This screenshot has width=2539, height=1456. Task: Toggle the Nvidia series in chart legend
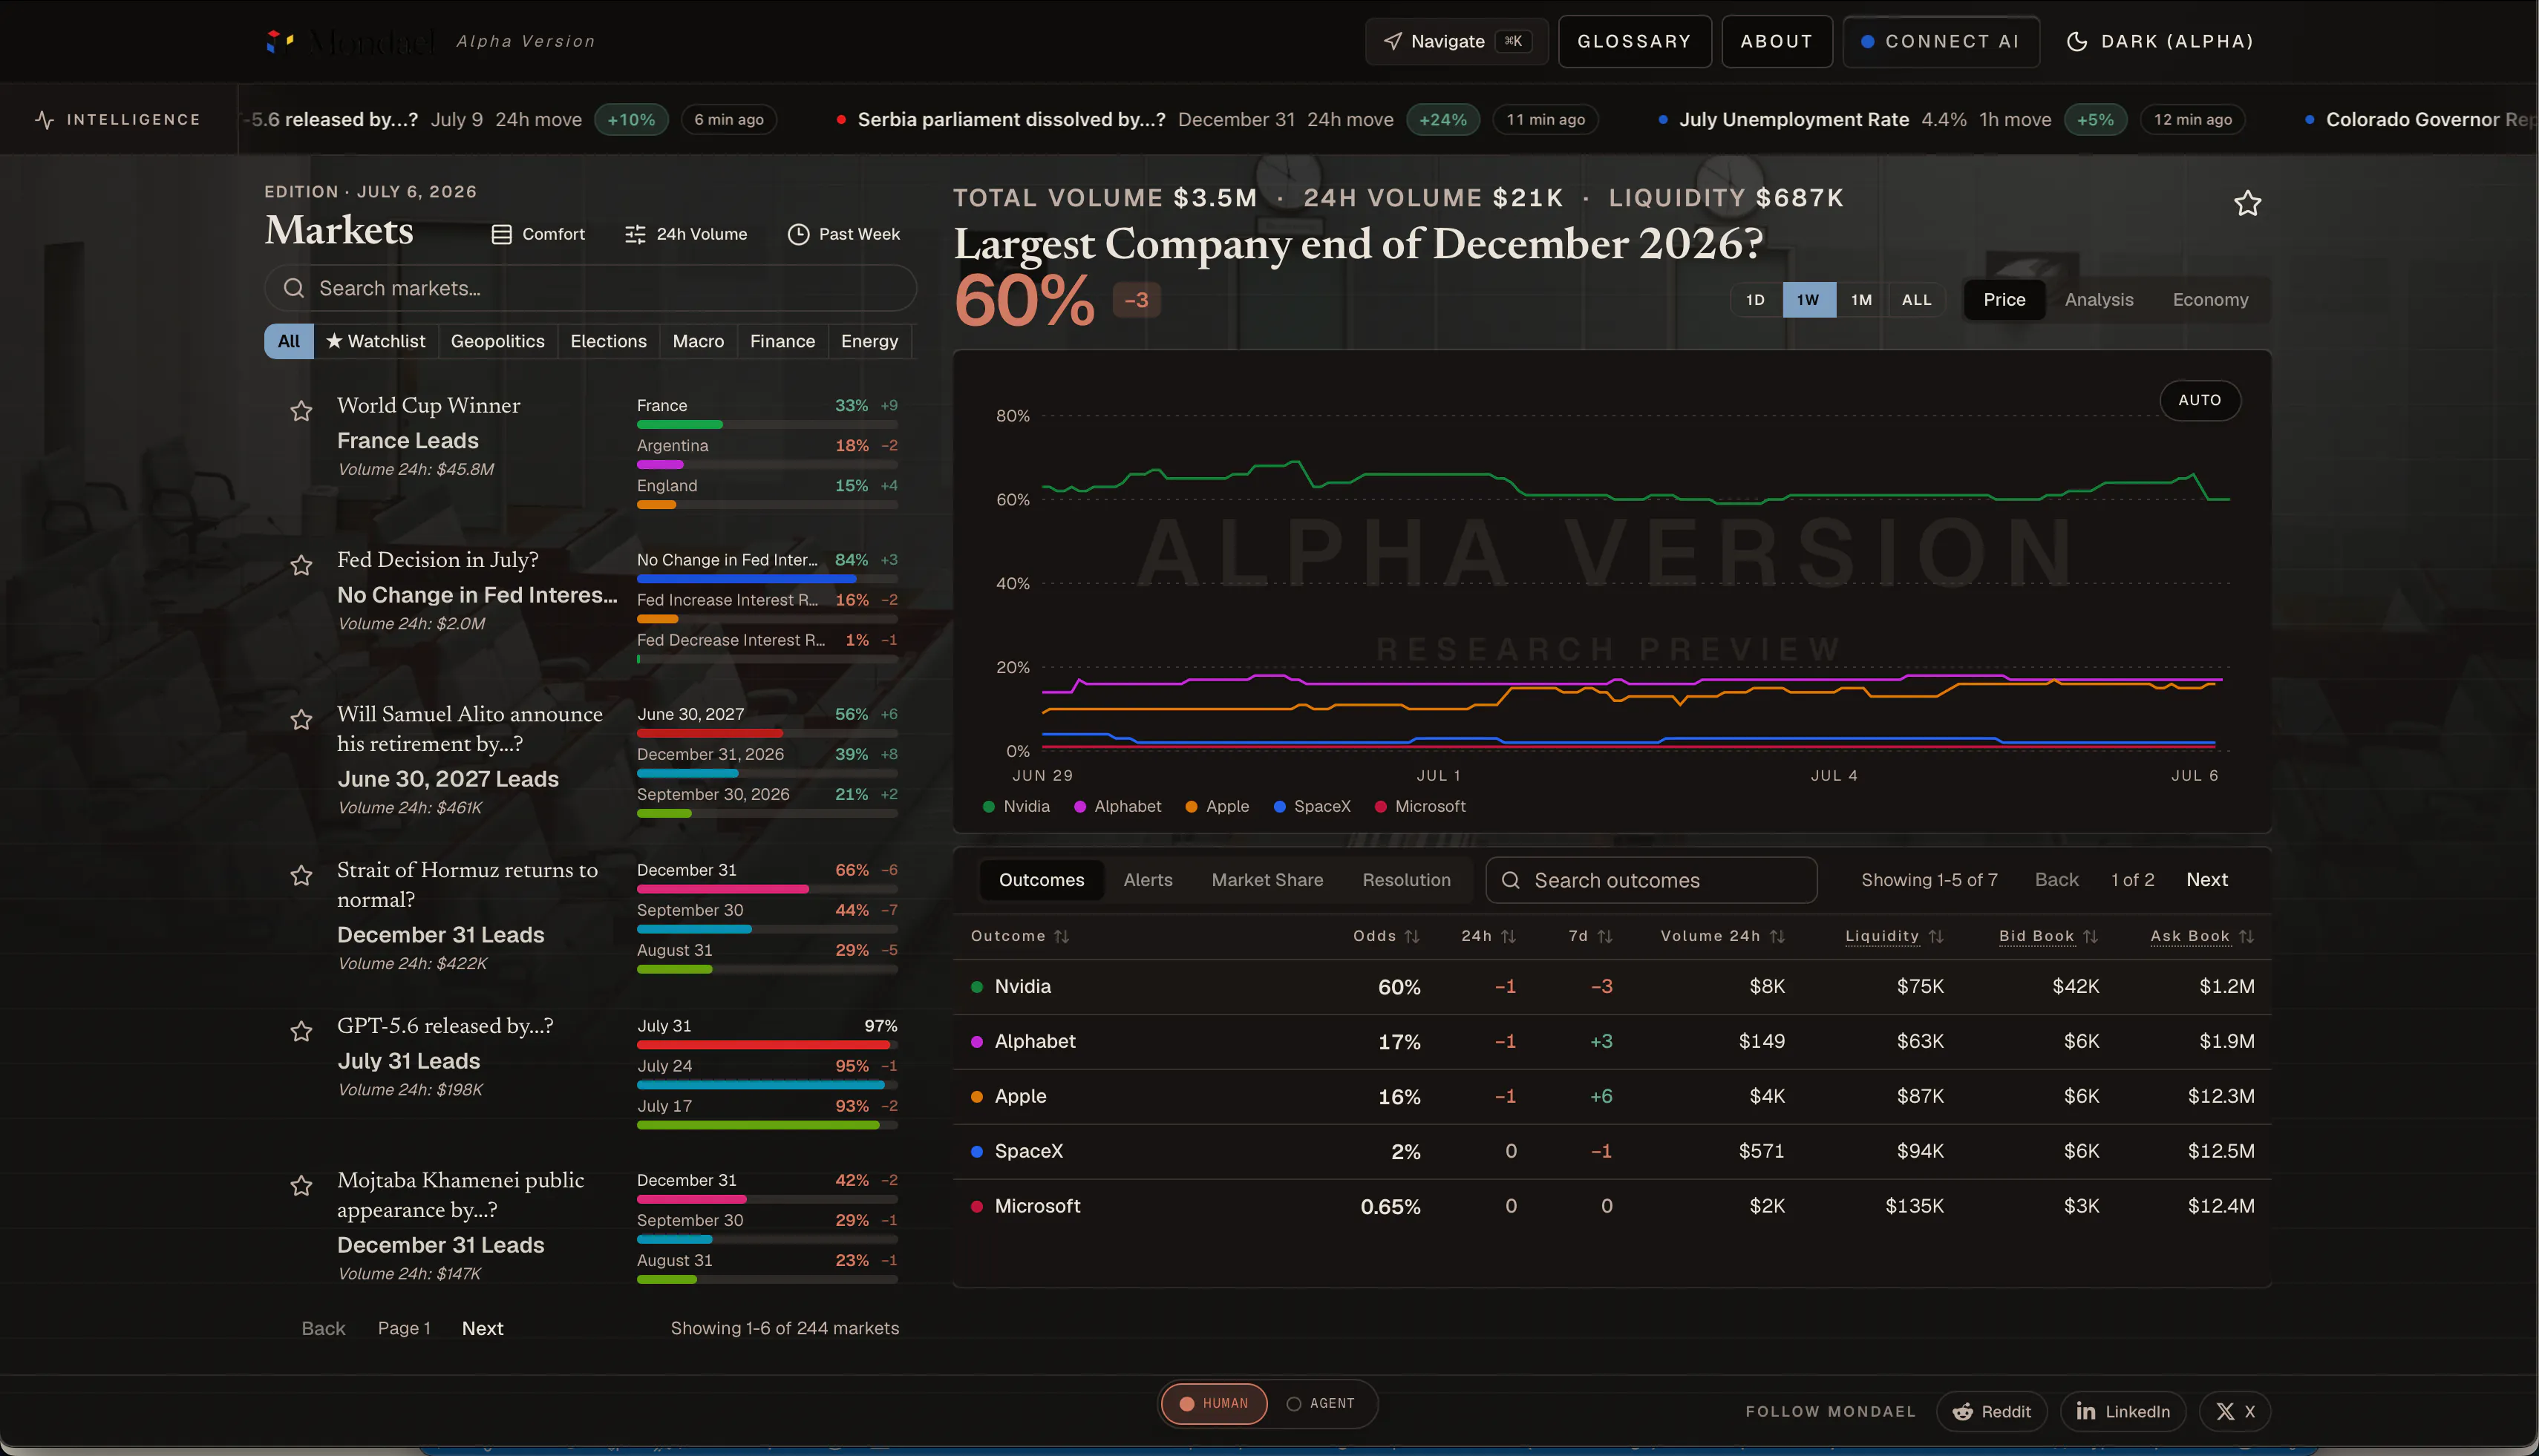[x=1016, y=806]
